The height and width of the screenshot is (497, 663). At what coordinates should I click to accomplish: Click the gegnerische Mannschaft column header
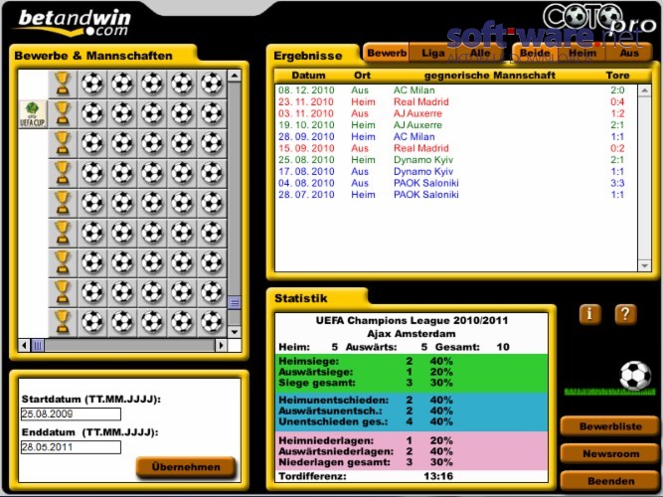(x=490, y=76)
